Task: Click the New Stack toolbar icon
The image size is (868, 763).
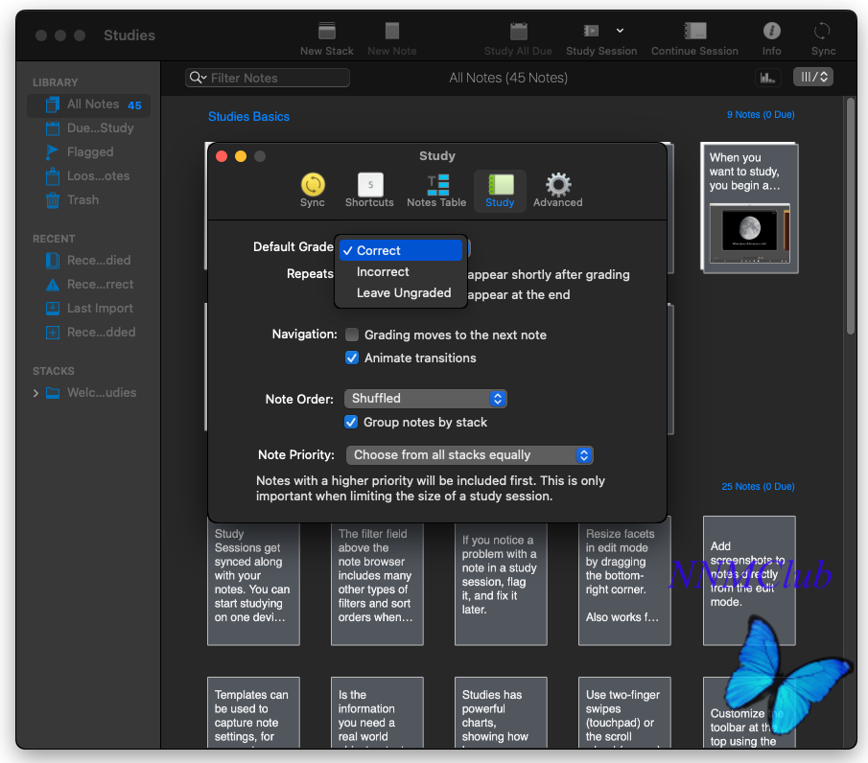Action: click(327, 31)
